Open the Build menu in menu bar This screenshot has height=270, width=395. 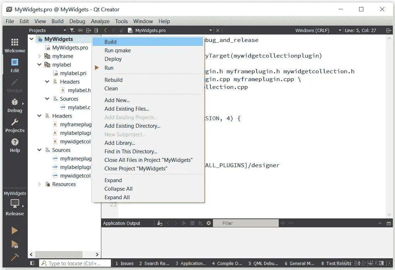pyautogui.click(x=58, y=21)
